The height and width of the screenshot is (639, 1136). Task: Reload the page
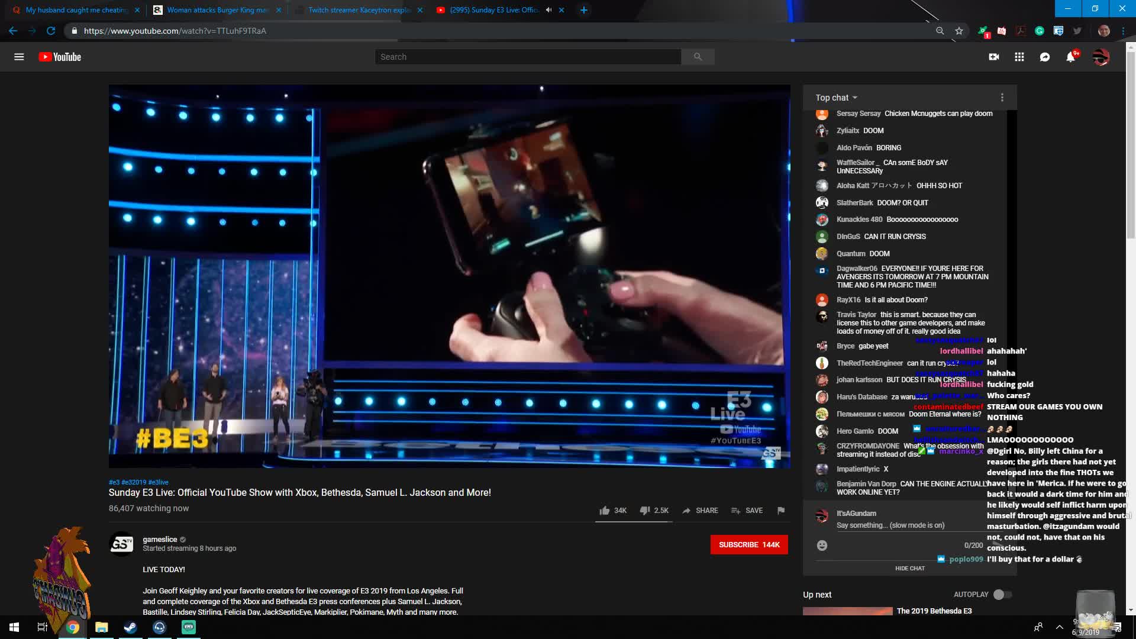(x=51, y=31)
